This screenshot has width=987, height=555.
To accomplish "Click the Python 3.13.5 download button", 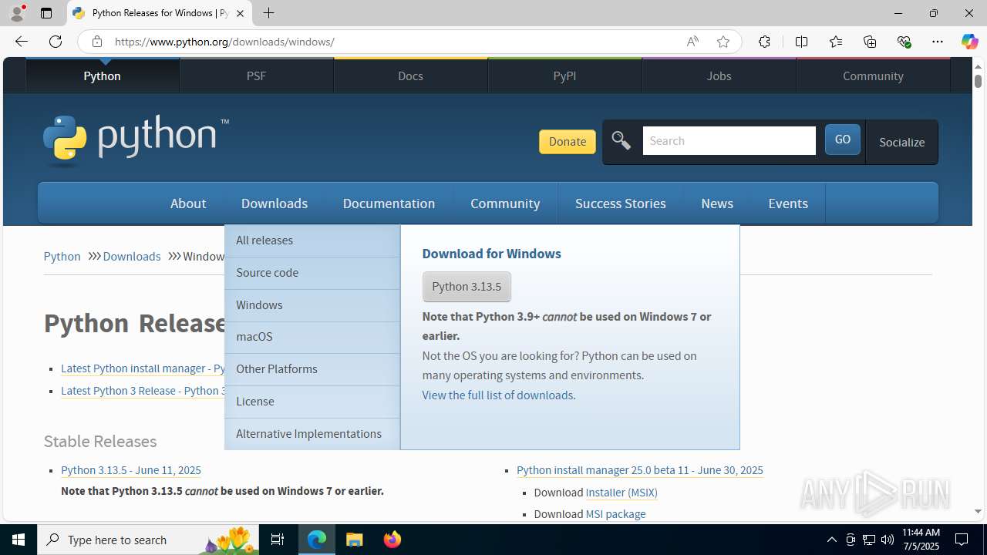I will 467,287.
